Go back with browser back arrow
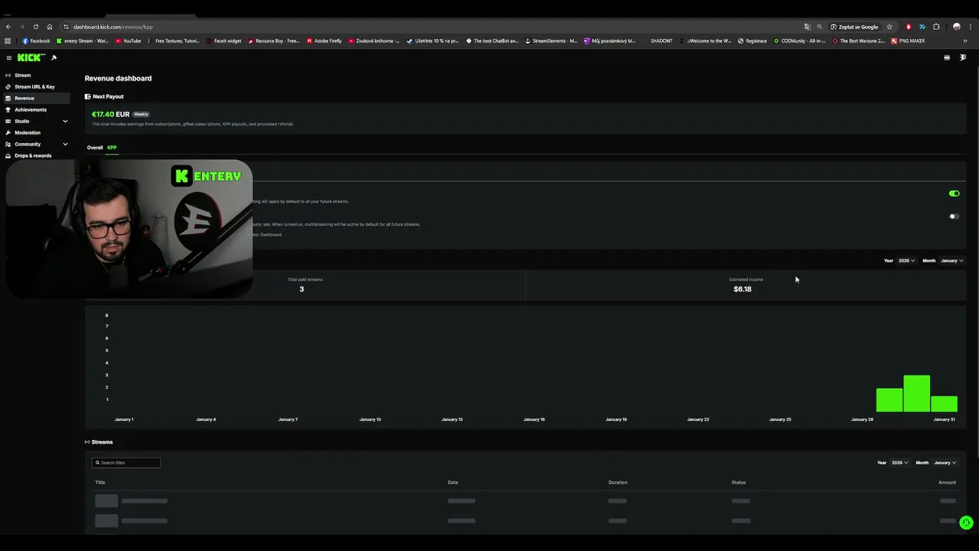Image resolution: width=979 pixels, height=551 pixels. (8, 27)
